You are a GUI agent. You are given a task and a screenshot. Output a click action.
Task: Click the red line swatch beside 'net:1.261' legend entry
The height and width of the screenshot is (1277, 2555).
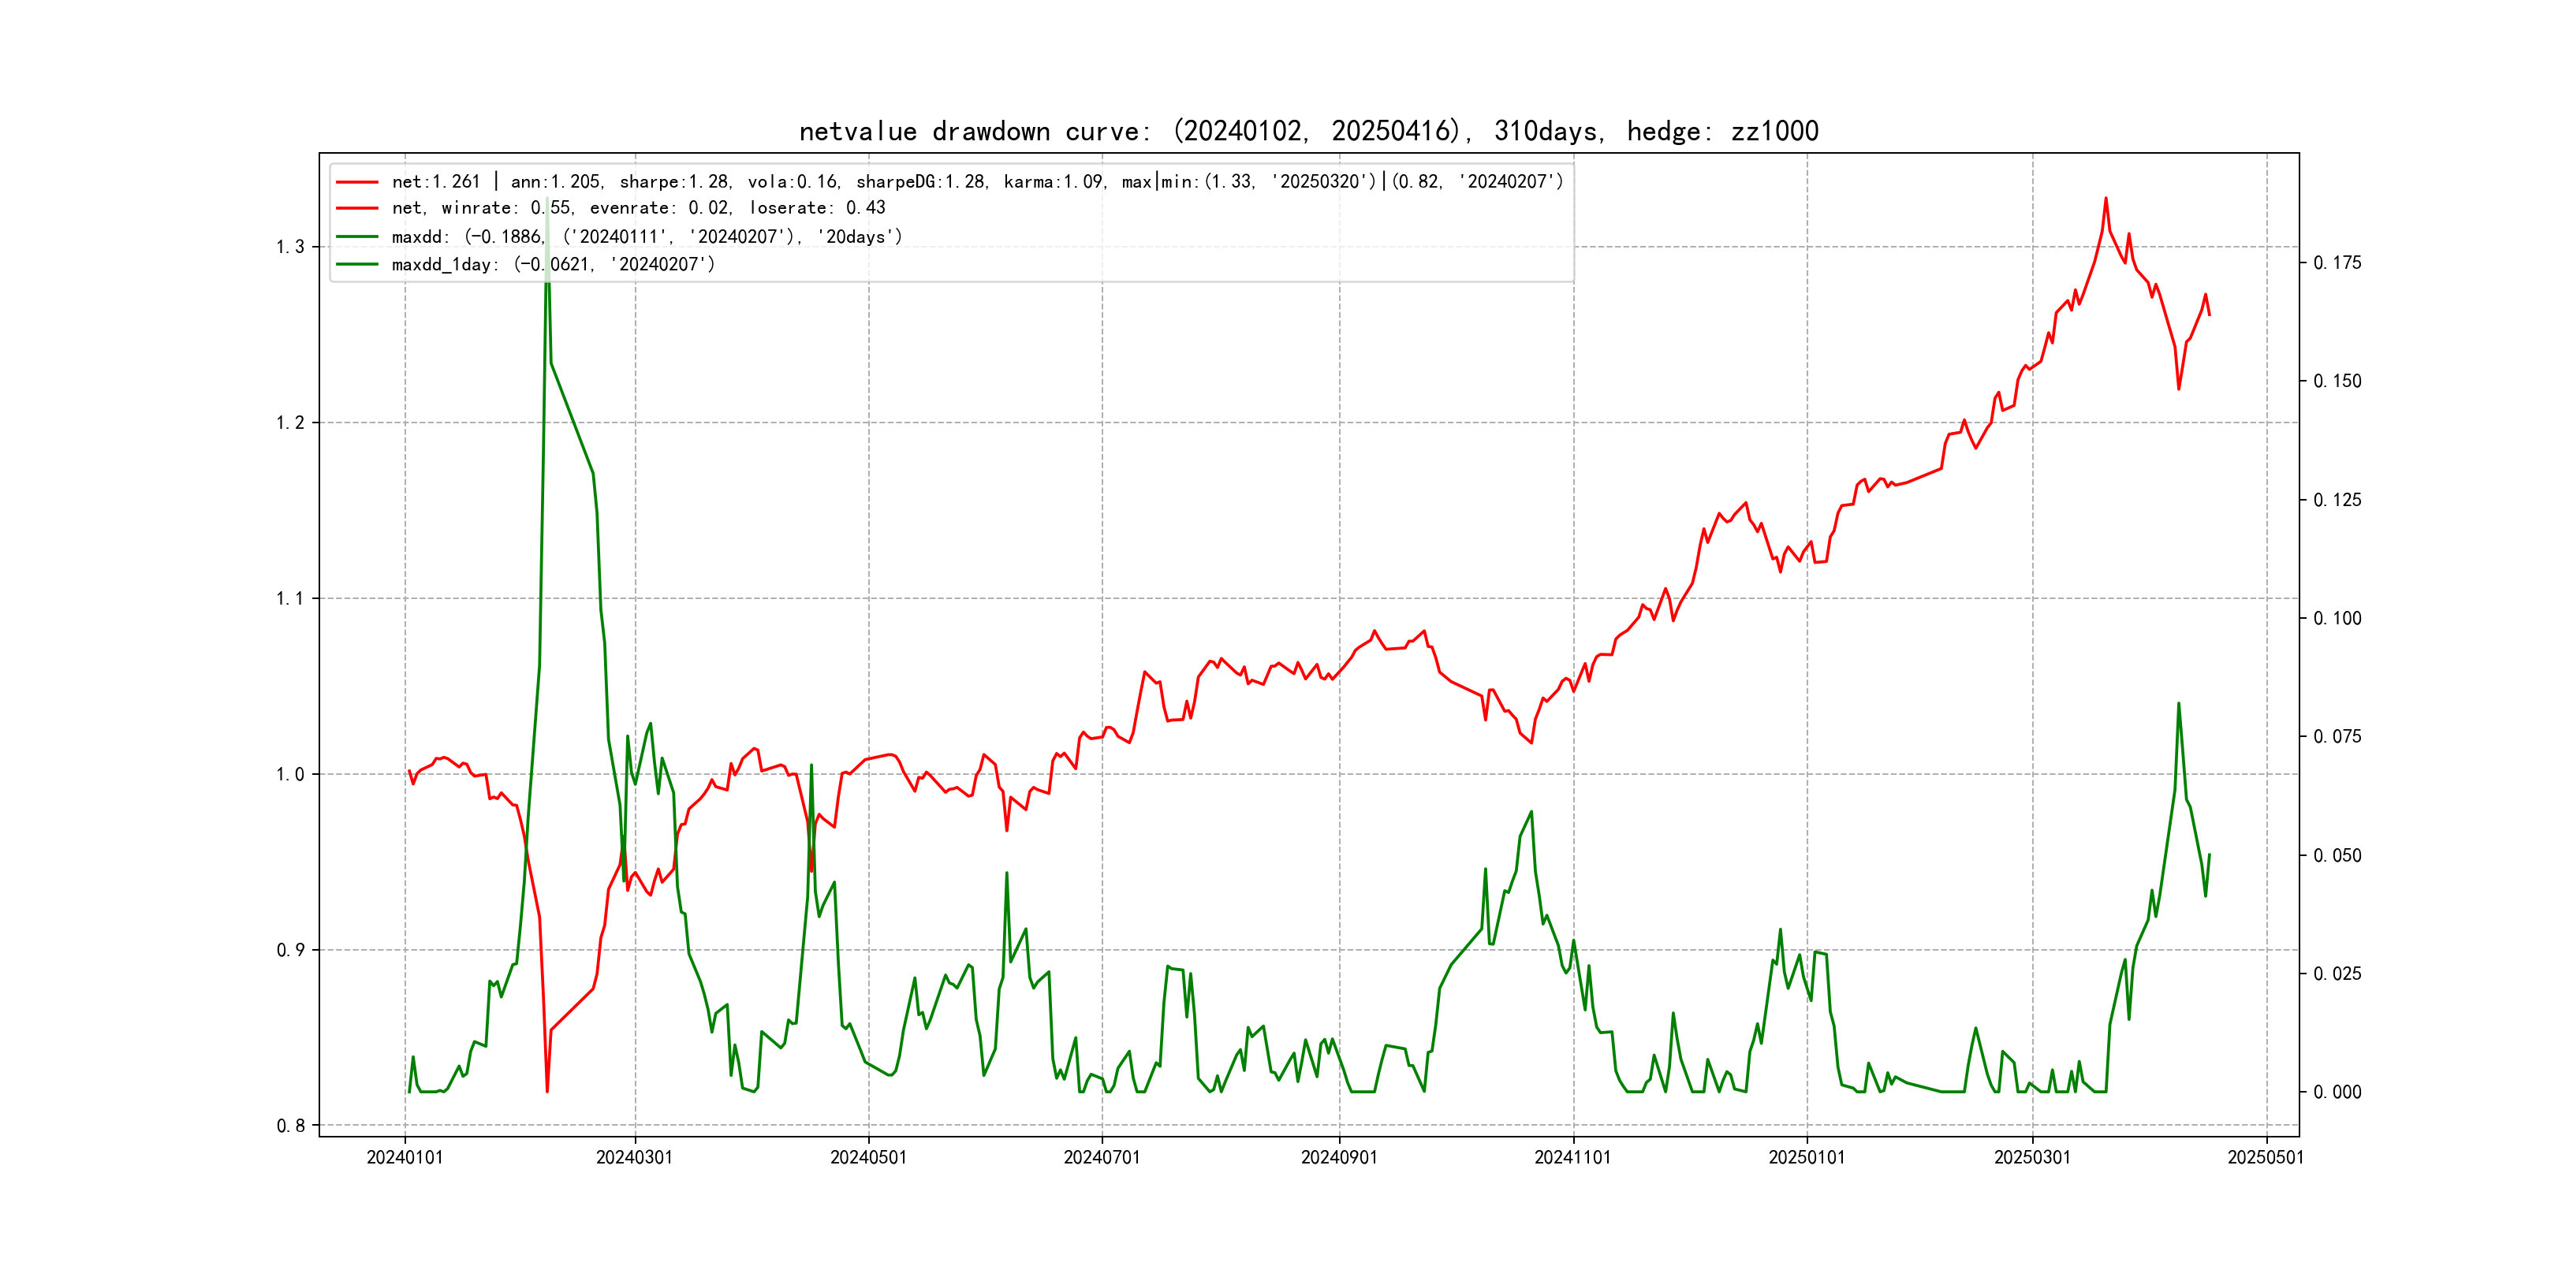pyautogui.click(x=356, y=182)
